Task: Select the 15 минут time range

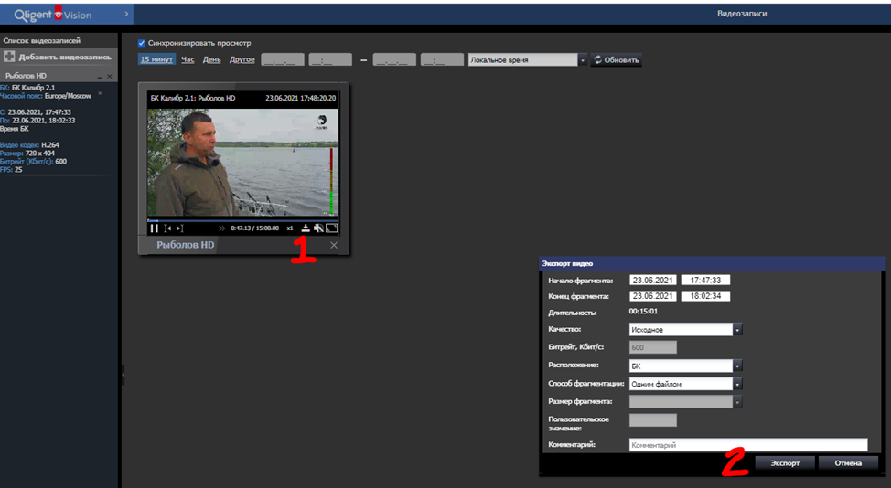Action: [156, 59]
